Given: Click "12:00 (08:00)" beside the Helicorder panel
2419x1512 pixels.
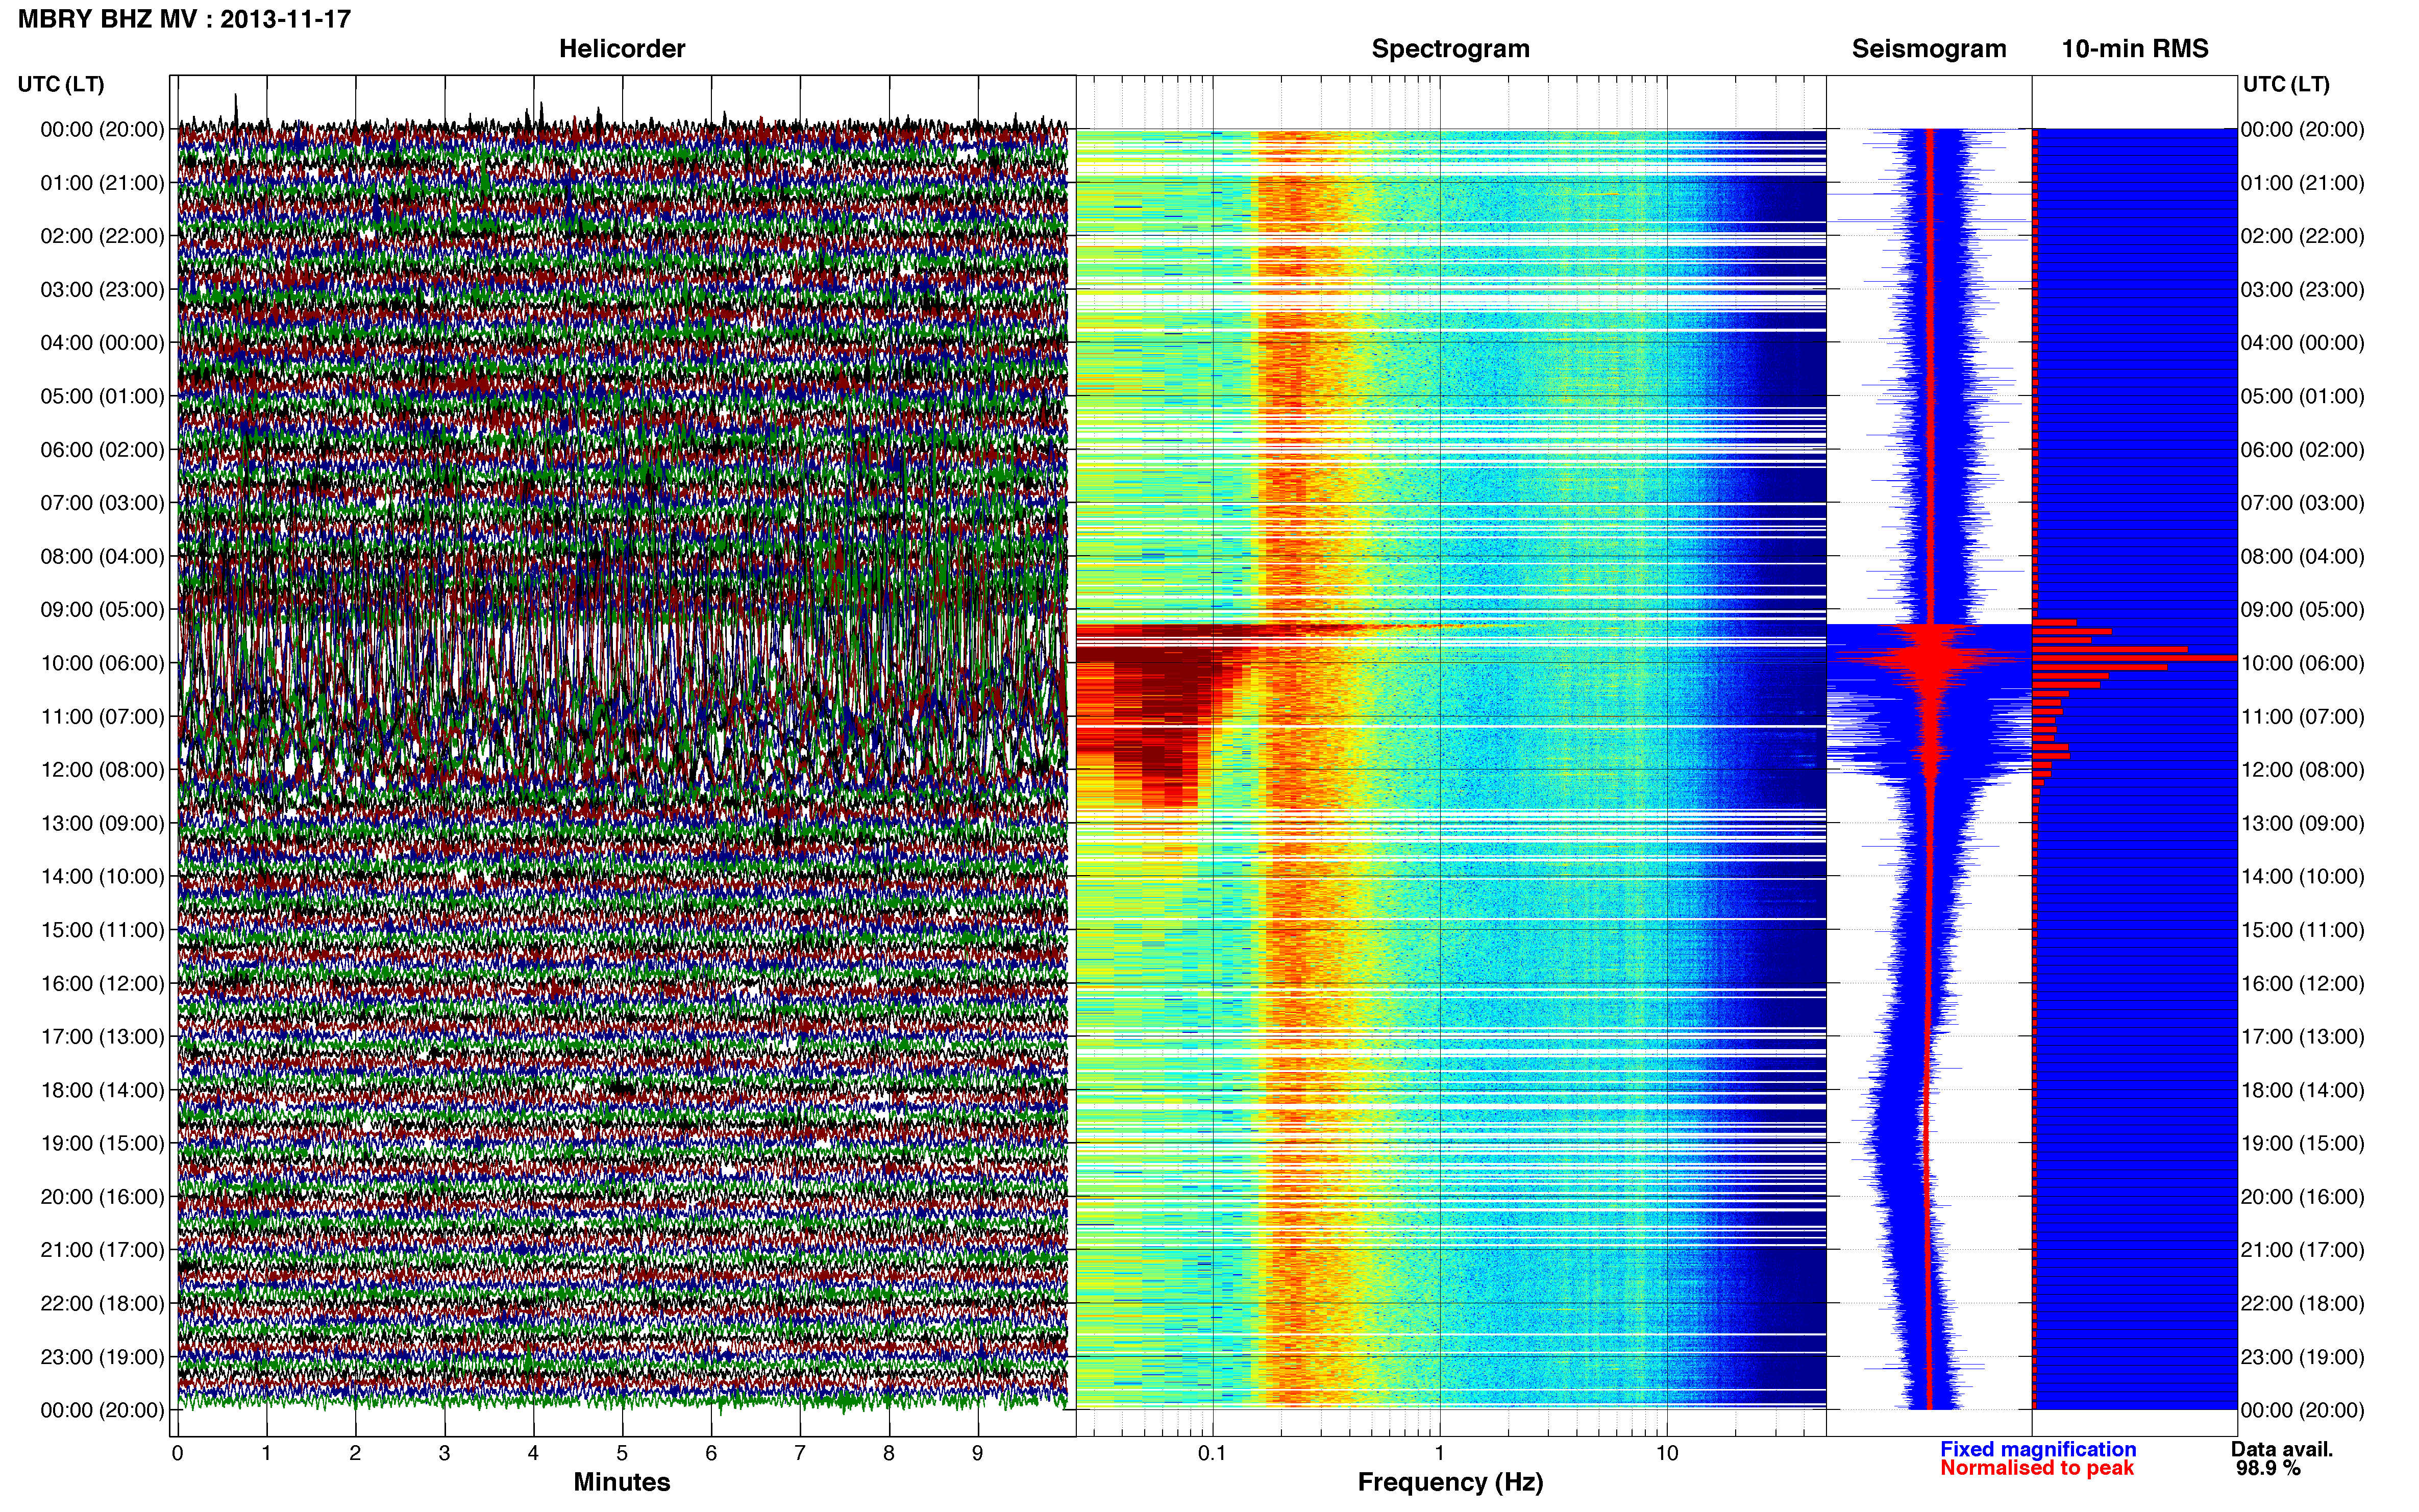Looking at the screenshot, I should coord(102,770).
